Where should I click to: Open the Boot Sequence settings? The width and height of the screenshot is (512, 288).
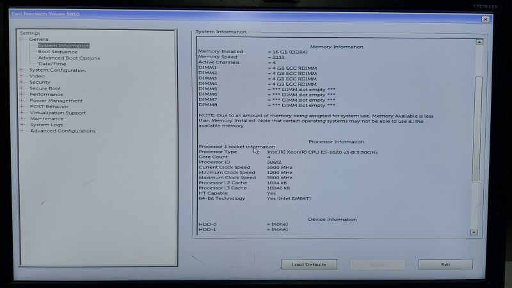click(x=58, y=52)
